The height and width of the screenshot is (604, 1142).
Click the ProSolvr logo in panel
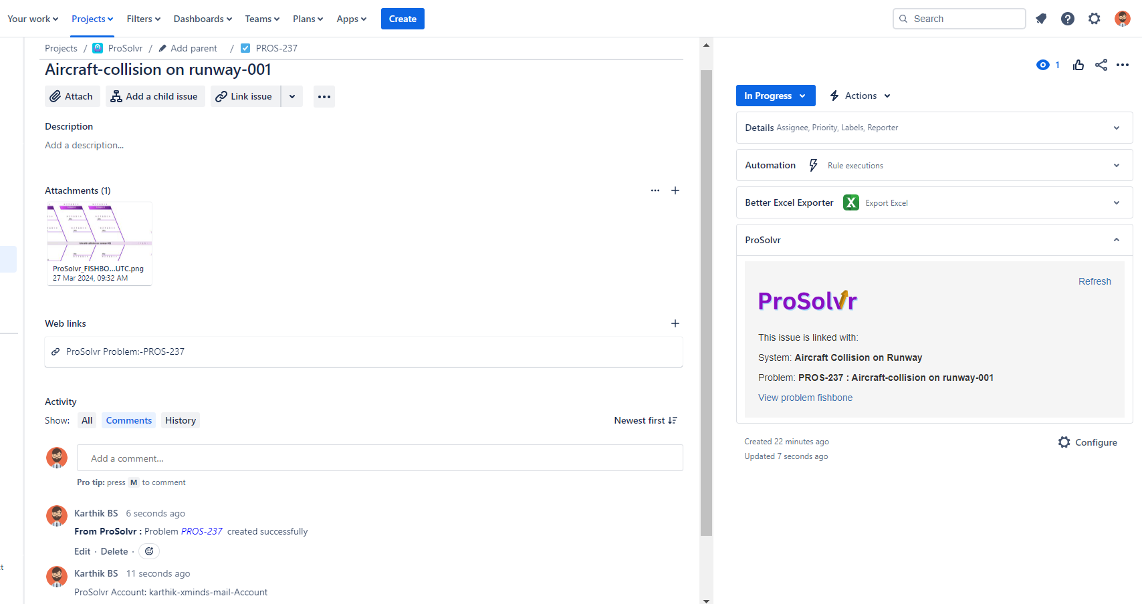pos(807,301)
